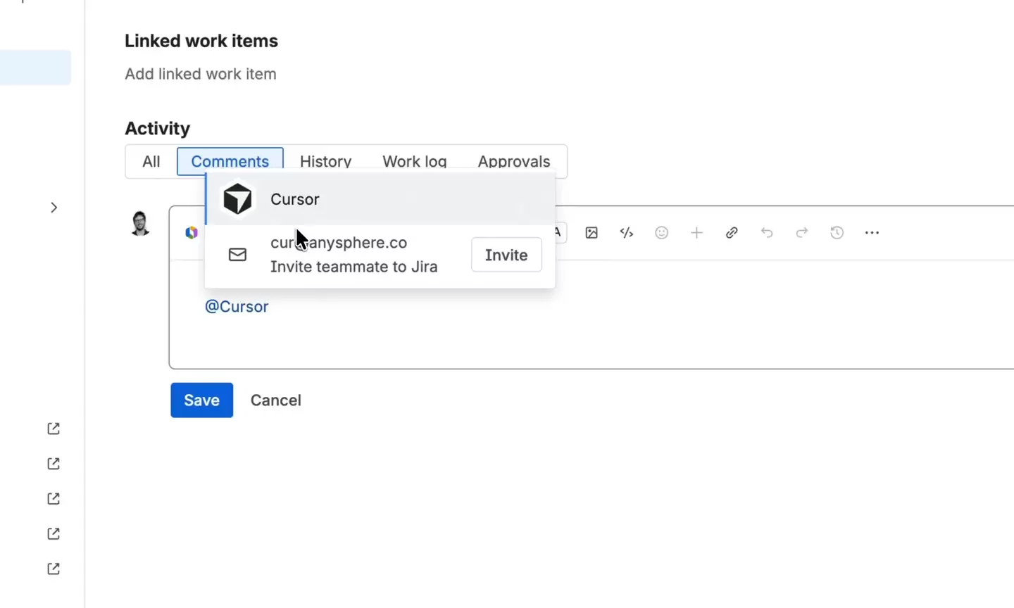1014x608 pixels.
Task: Switch to the History tab
Action: click(325, 161)
